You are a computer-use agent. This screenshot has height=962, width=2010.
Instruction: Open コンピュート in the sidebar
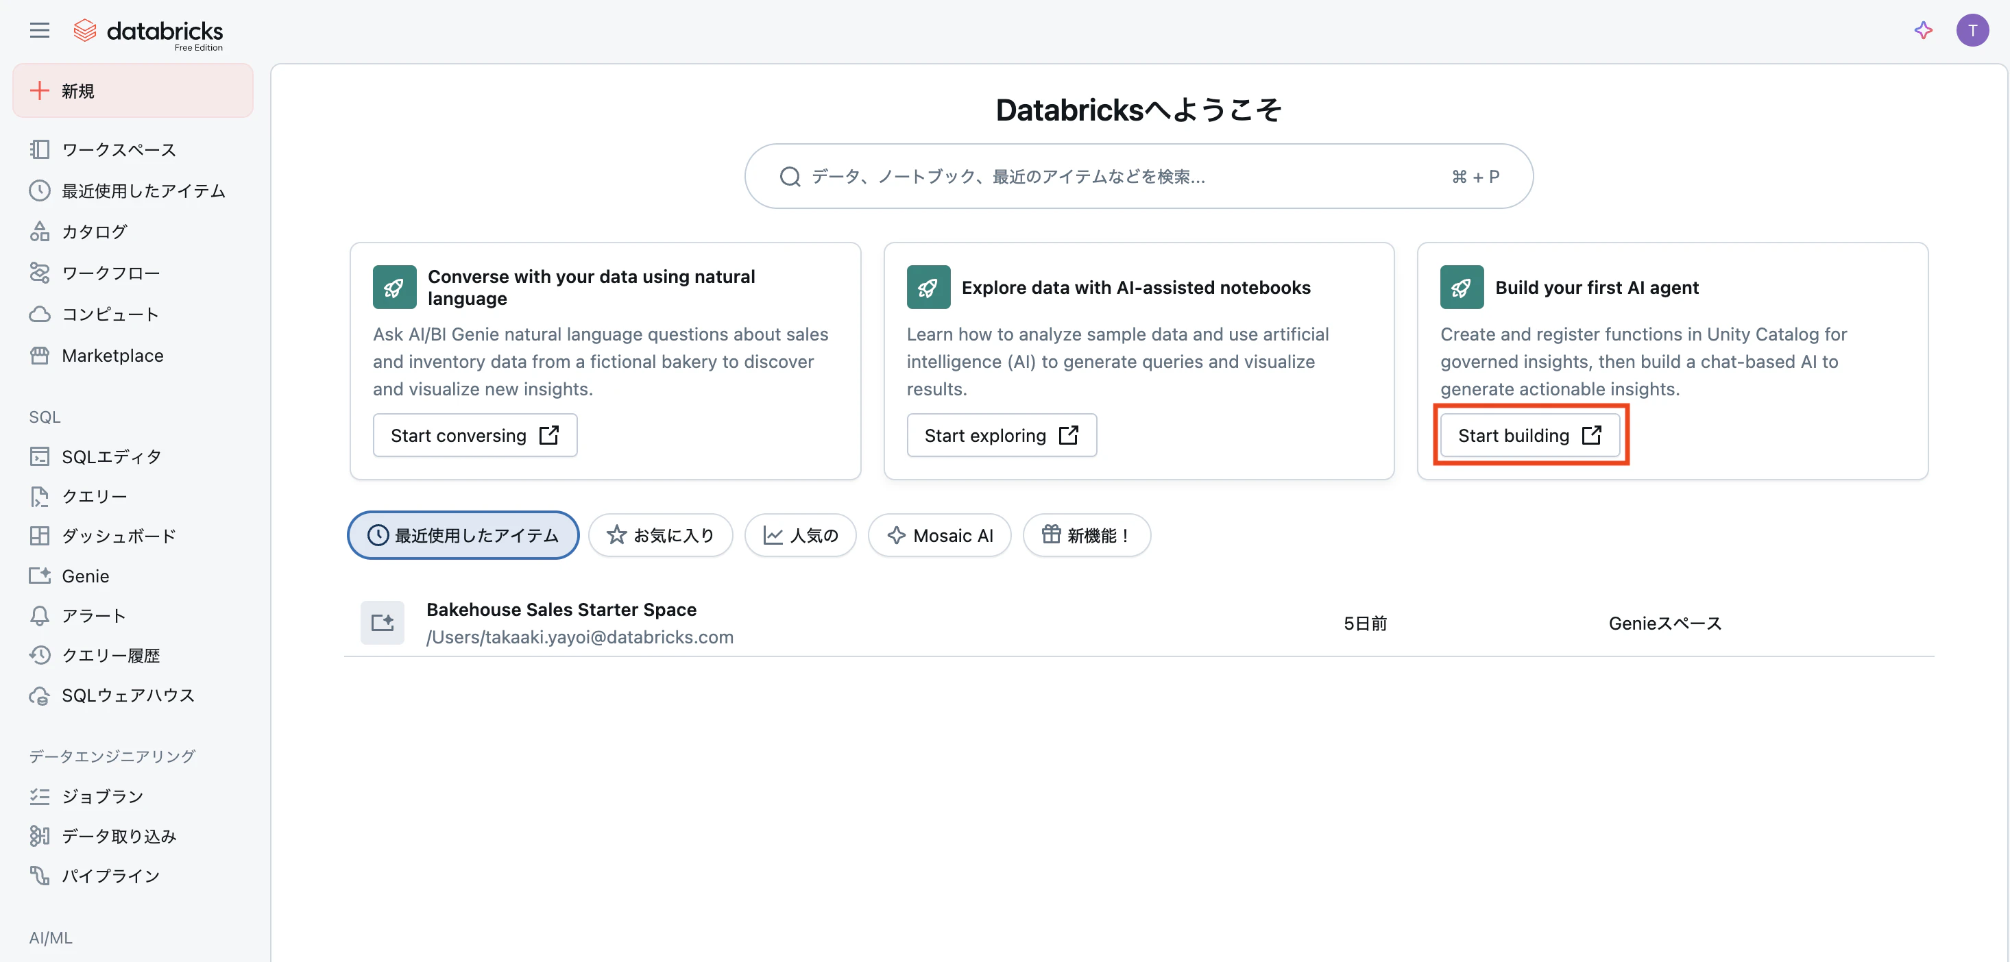click(110, 314)
